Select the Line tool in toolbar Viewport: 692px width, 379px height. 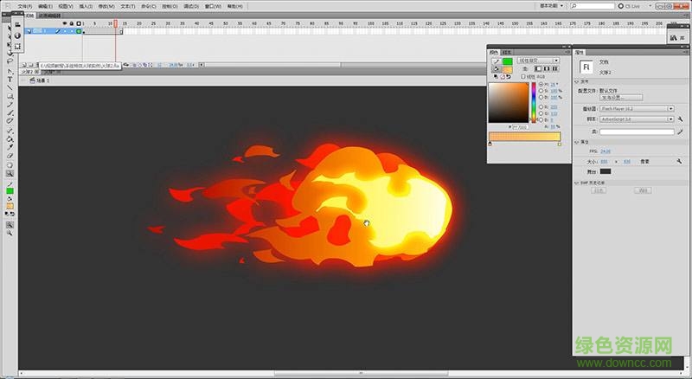10,87
